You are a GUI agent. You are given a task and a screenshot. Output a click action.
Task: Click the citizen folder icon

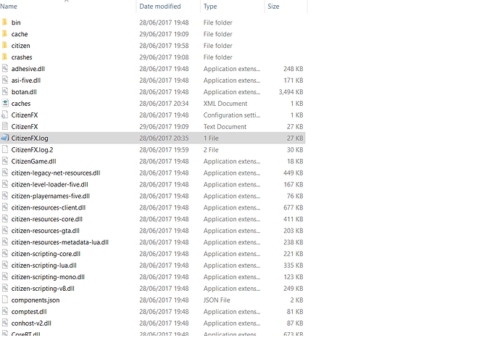pyautogui.click(x=4, y=45)
